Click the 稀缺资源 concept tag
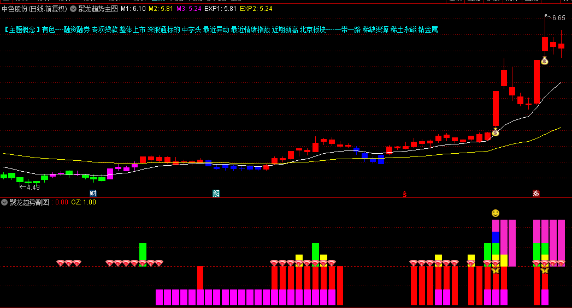572x308 pixels. (x=375, y=30)
